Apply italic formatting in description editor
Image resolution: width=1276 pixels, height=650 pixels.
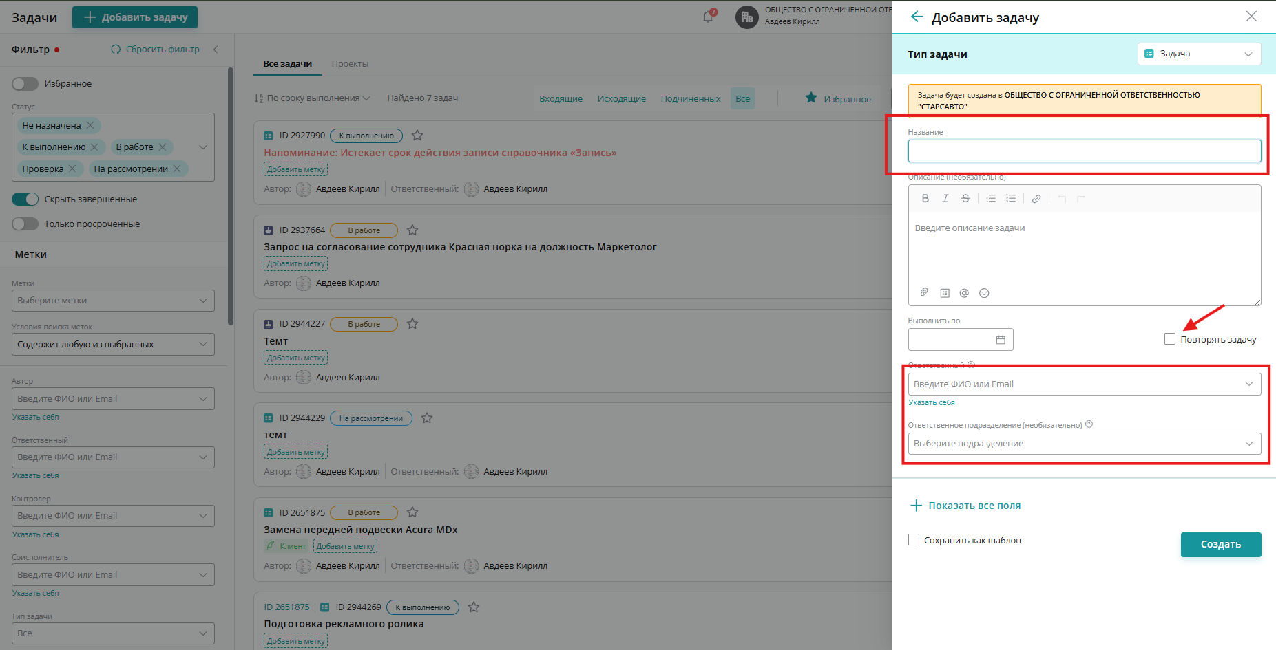(945, 199)
